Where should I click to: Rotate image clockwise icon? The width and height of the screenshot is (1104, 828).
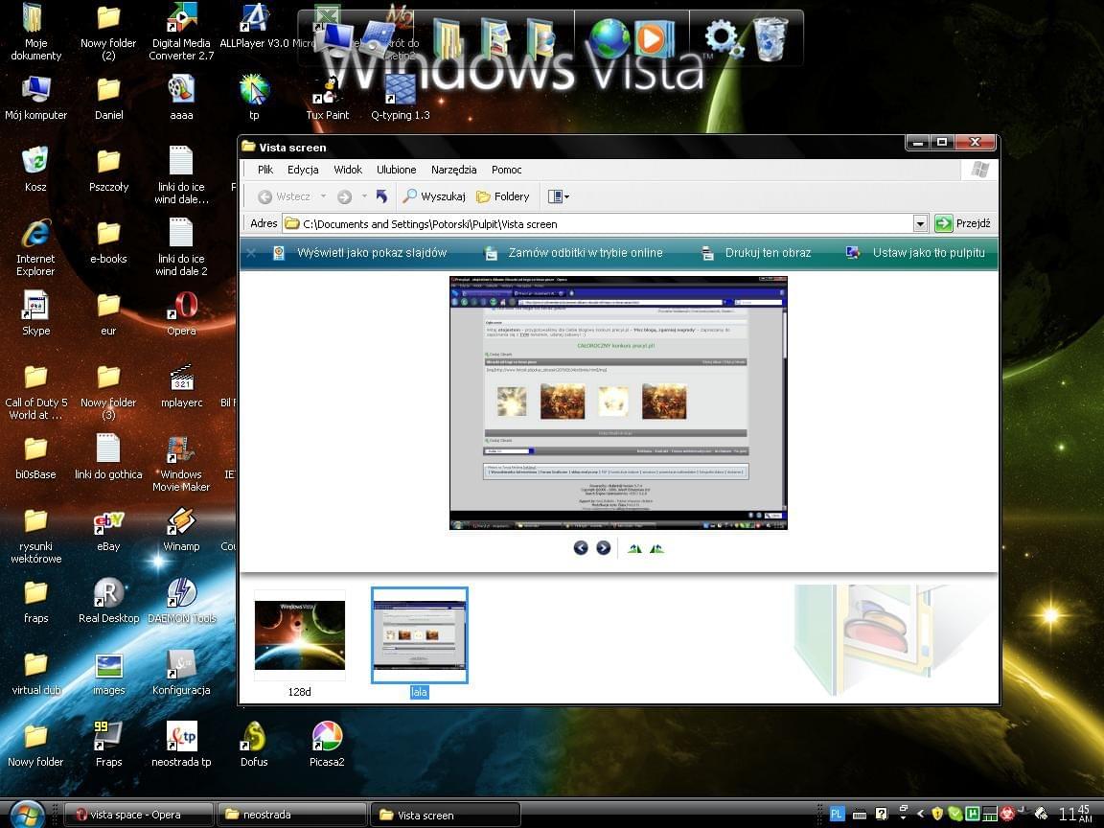coord(634,548)
